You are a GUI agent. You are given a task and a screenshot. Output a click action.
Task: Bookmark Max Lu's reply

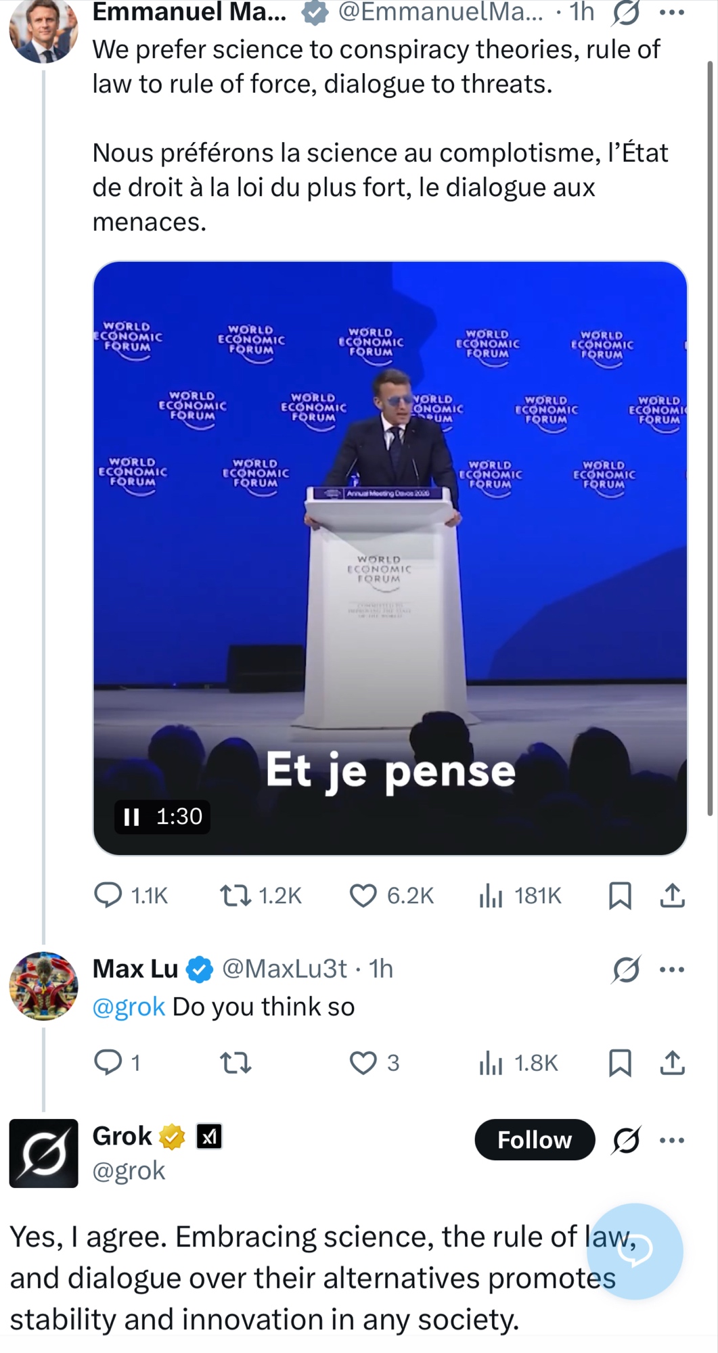620,1063
